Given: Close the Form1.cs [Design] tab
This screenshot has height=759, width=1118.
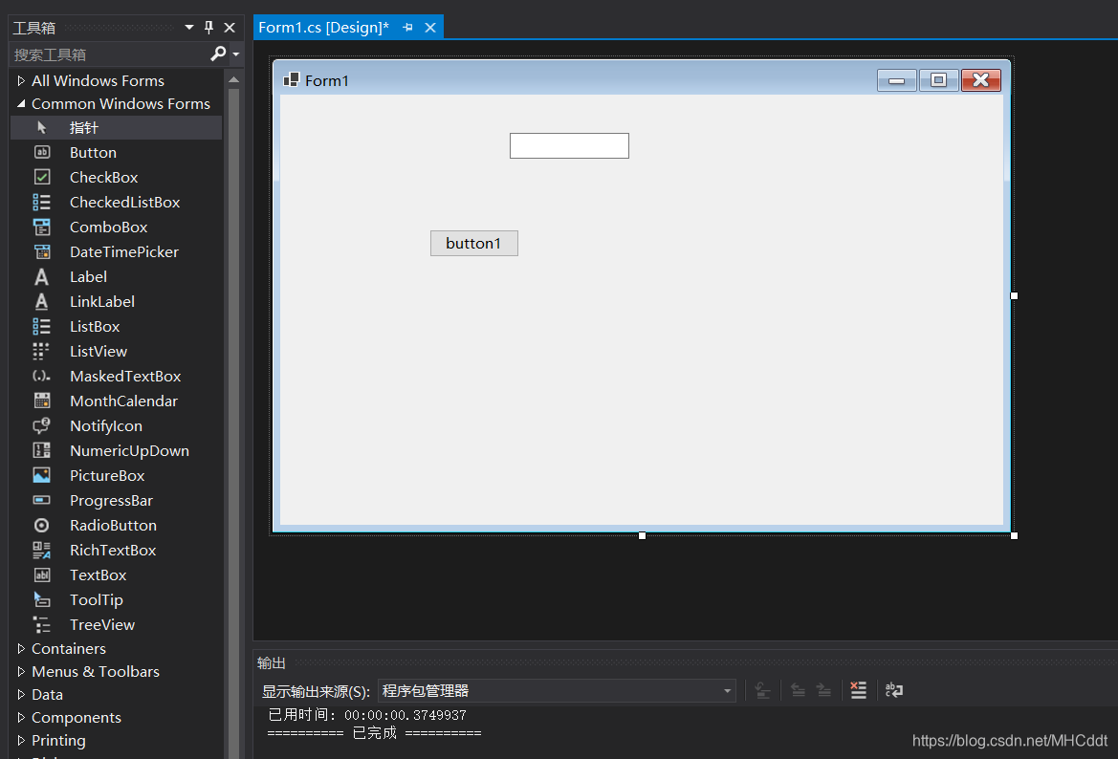Looking at the screenshot, I should [430, 27].
